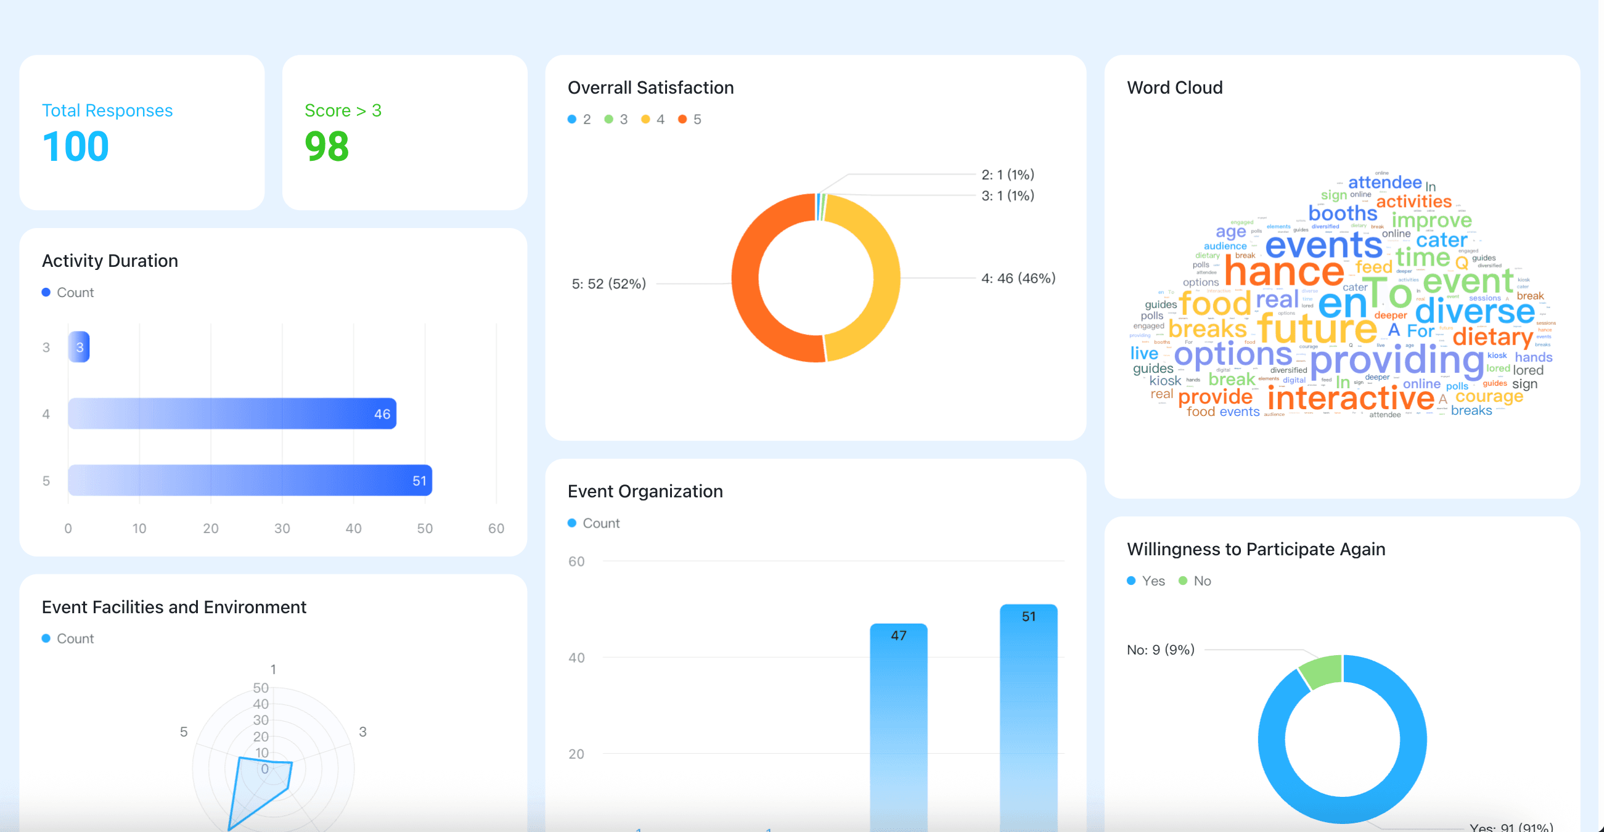Click the small bar labeled 3

point(79,347)
